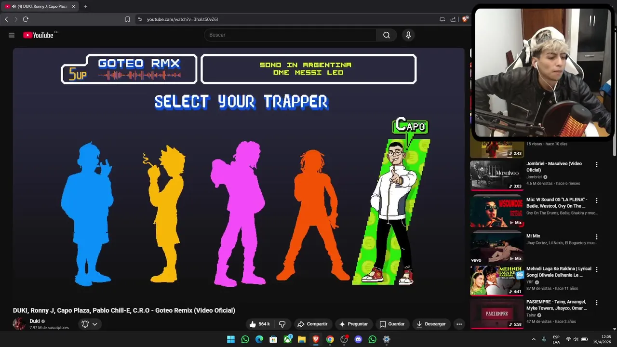Open Microsoft Store from taskbar

[273, 339]
